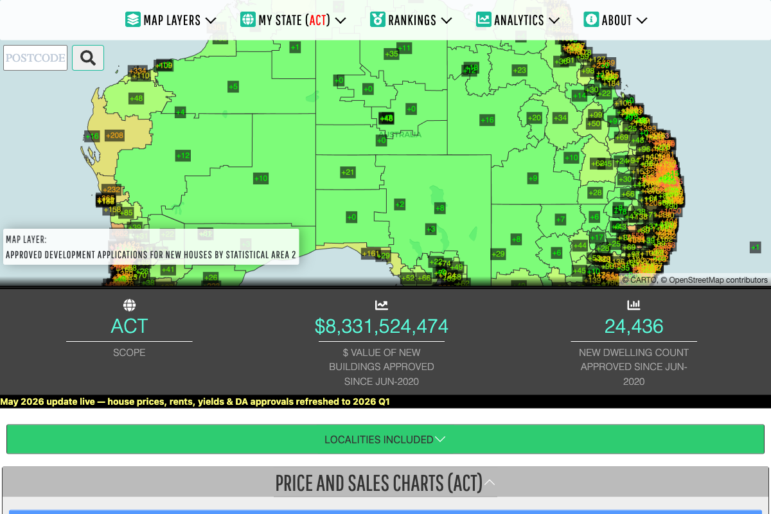Click the +5 map marker
Screen dimensions: 771x514
(233, 86)
